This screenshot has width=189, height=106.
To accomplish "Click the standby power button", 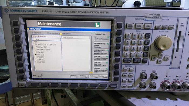I will (22, 85).
